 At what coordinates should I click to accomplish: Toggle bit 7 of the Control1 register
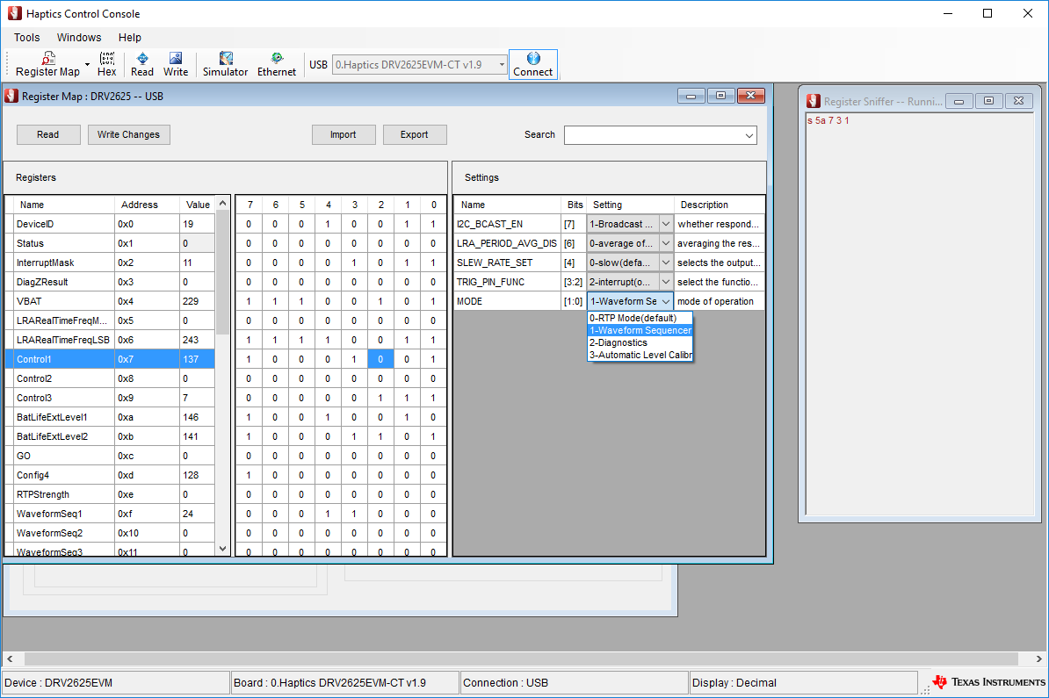click(249, 359)
